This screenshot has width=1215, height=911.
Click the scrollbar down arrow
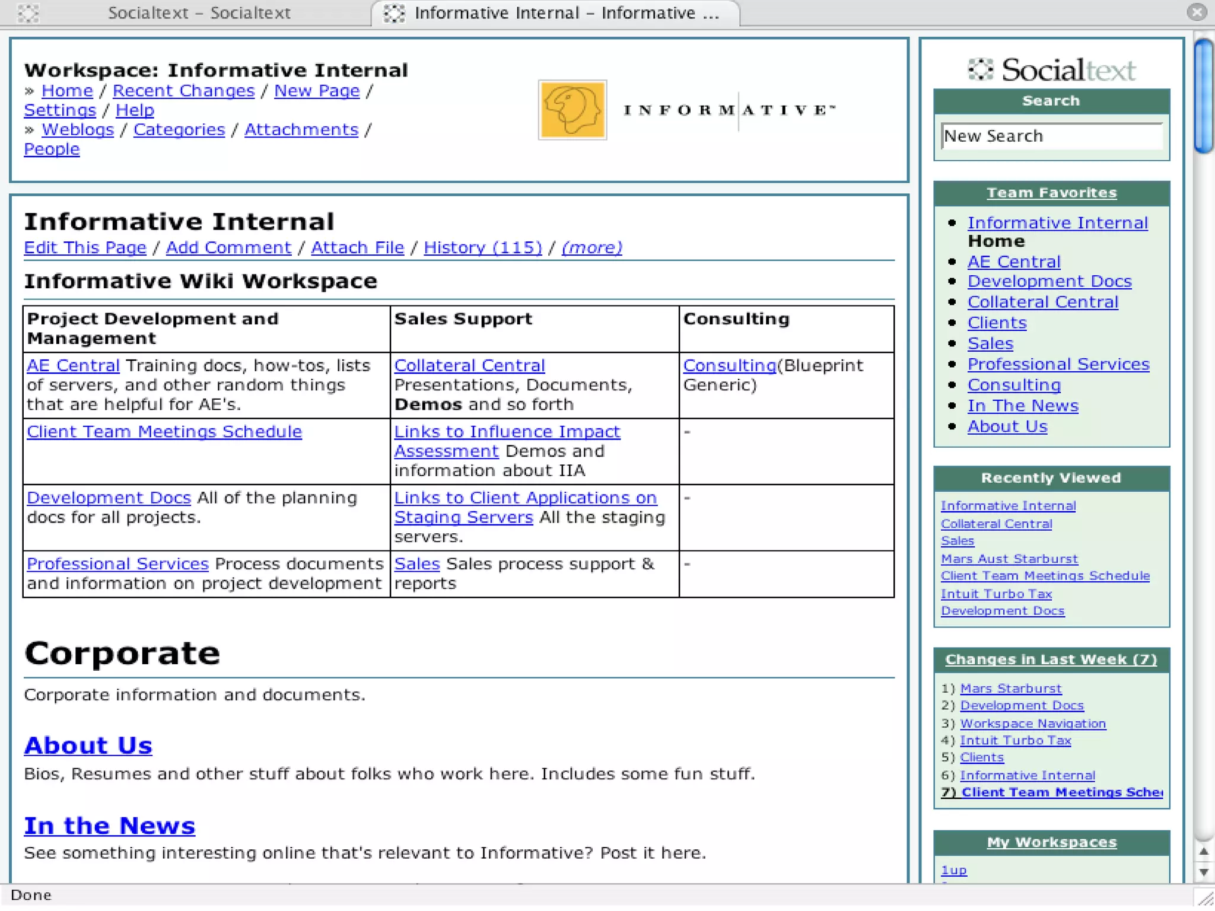(1203, 872)
